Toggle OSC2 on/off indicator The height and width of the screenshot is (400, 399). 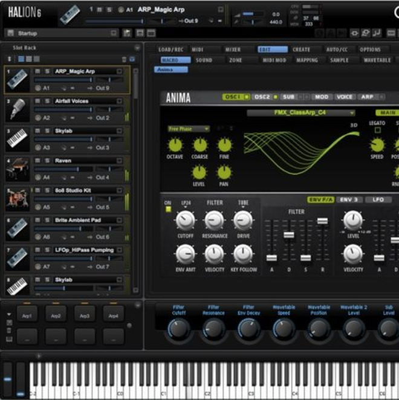(x=275, y=97)
